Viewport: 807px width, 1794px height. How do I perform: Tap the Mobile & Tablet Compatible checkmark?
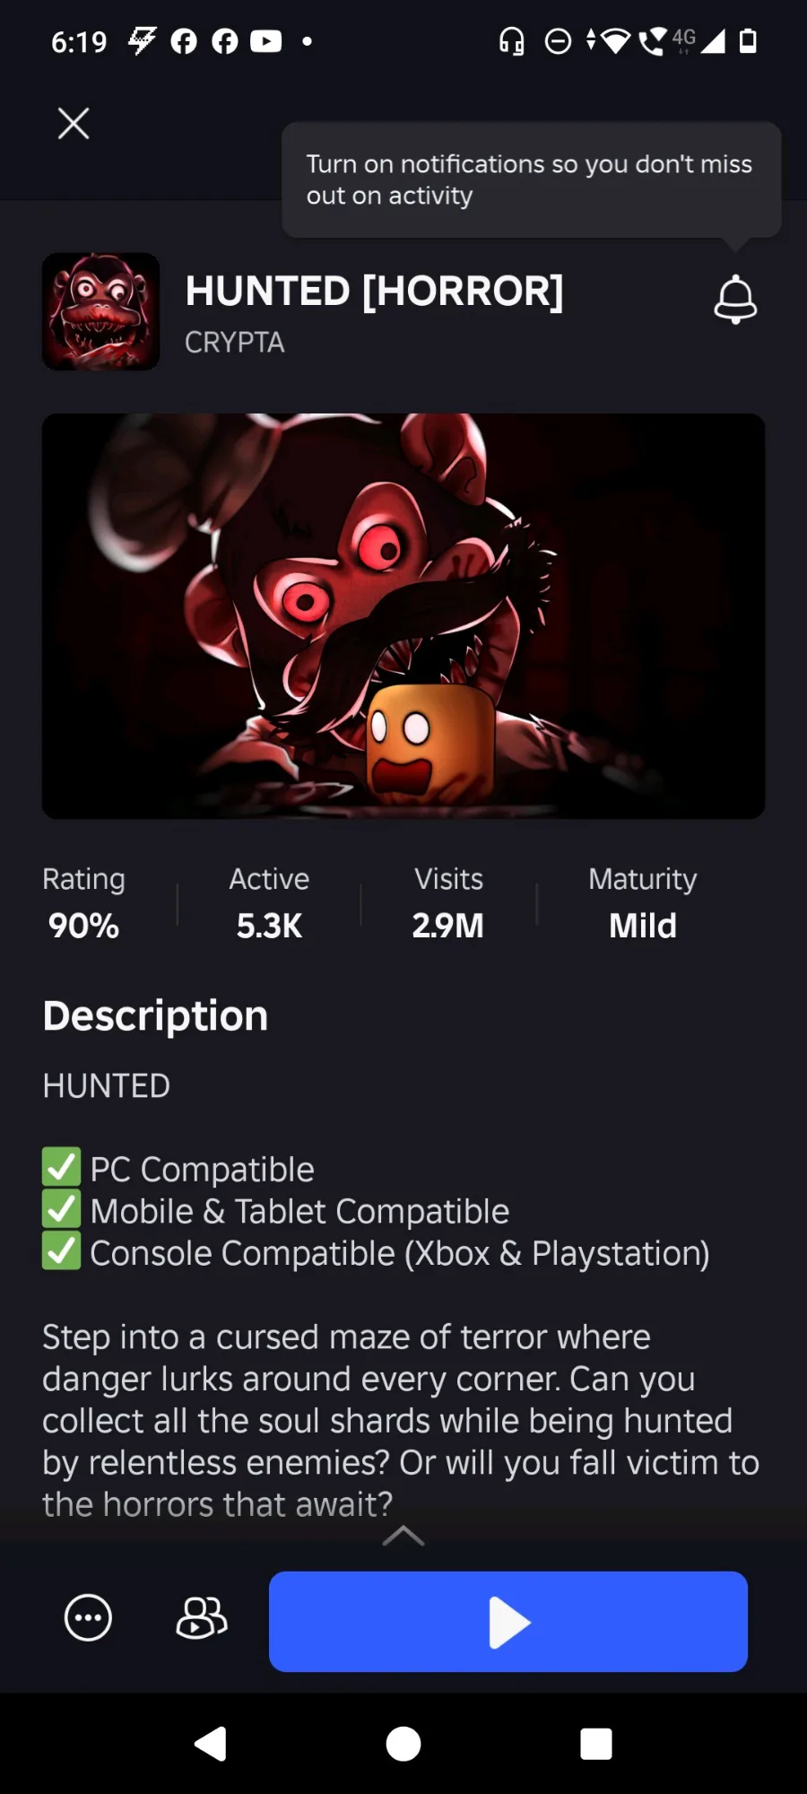[x=61, y=1209]
